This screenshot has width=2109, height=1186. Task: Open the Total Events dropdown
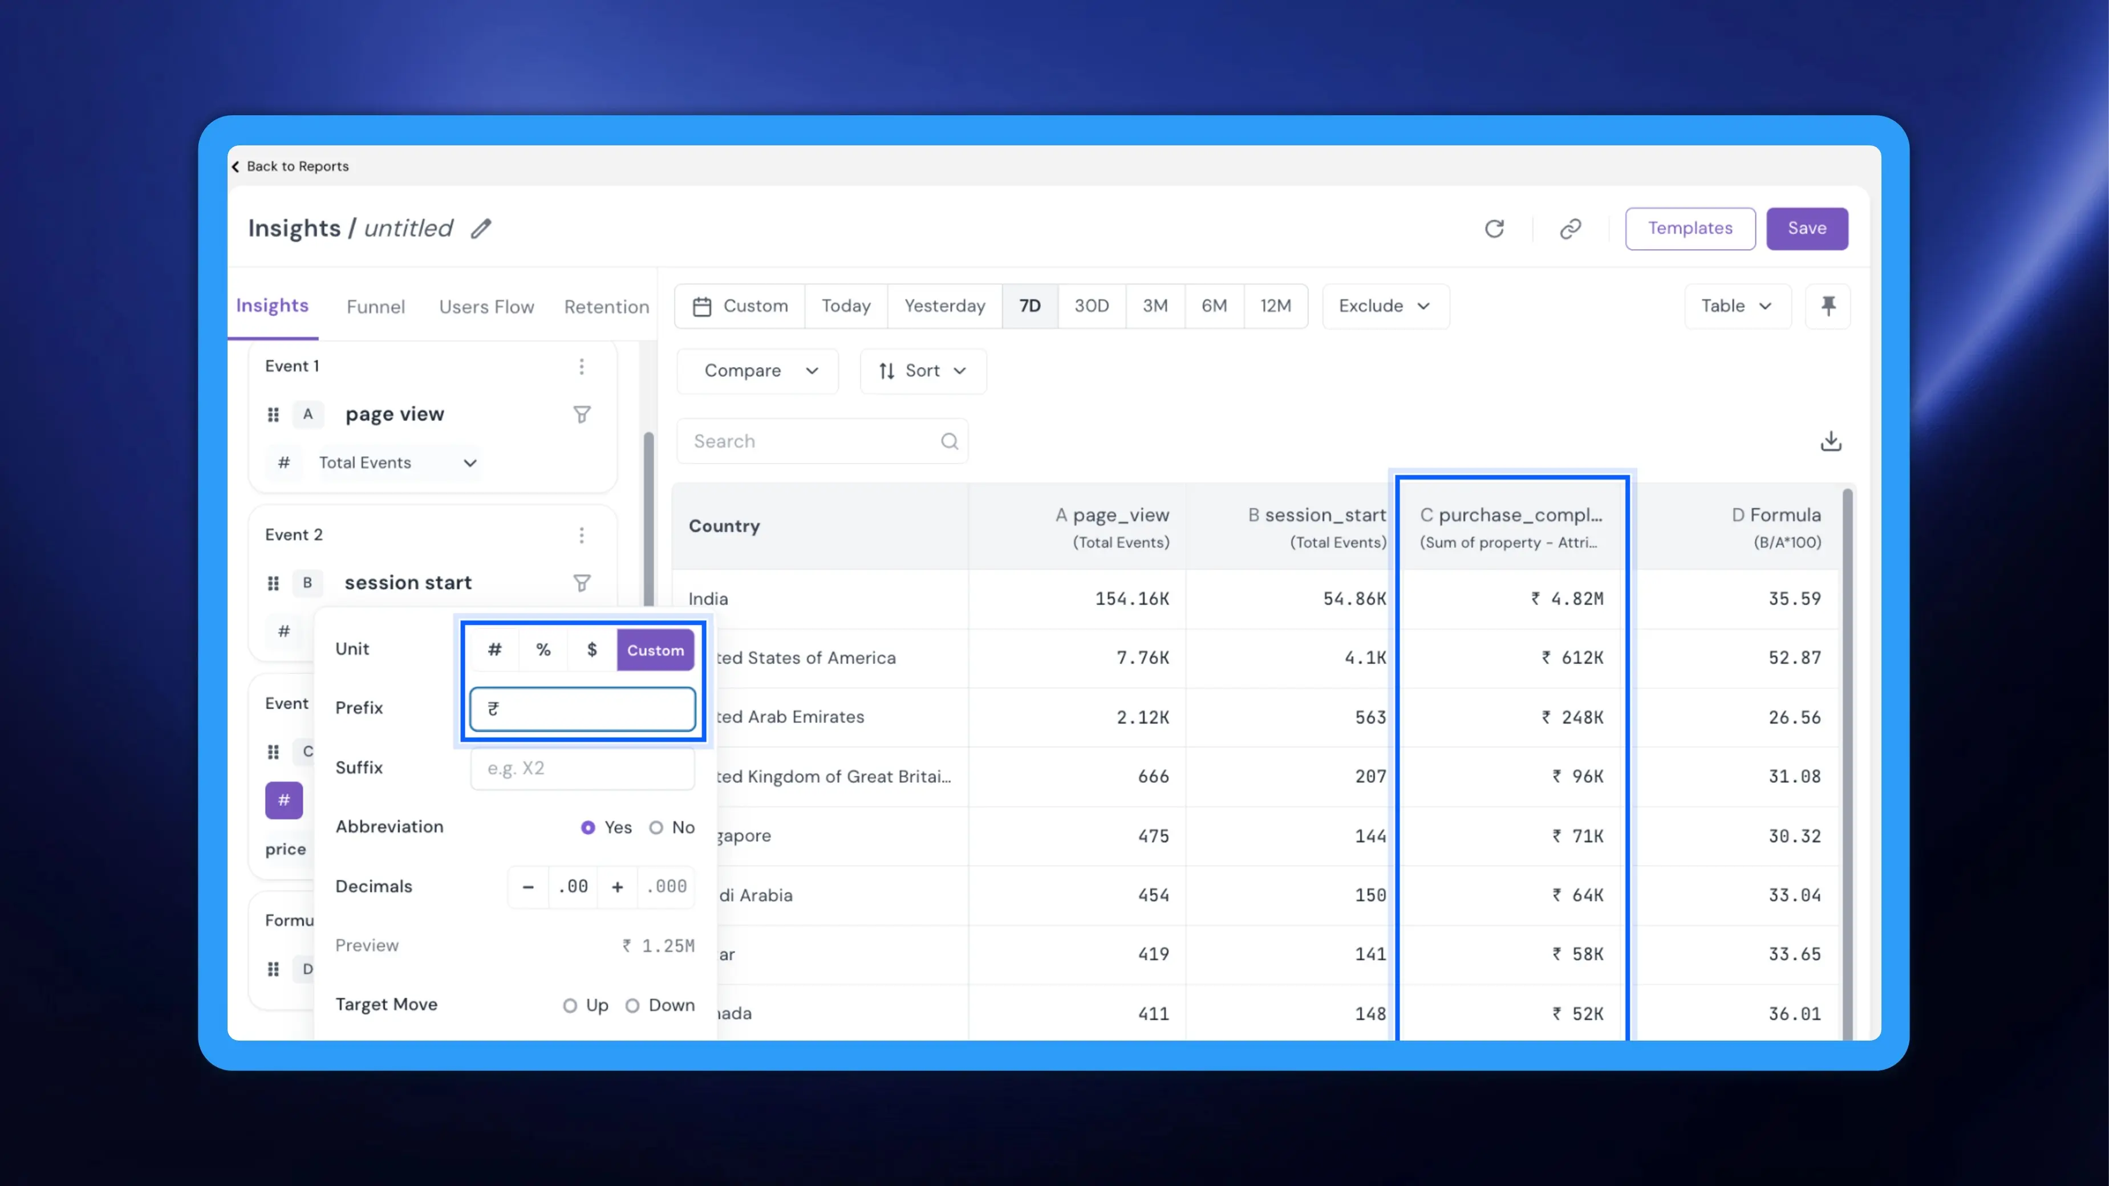pyautogui.click(x=397, y=462)
